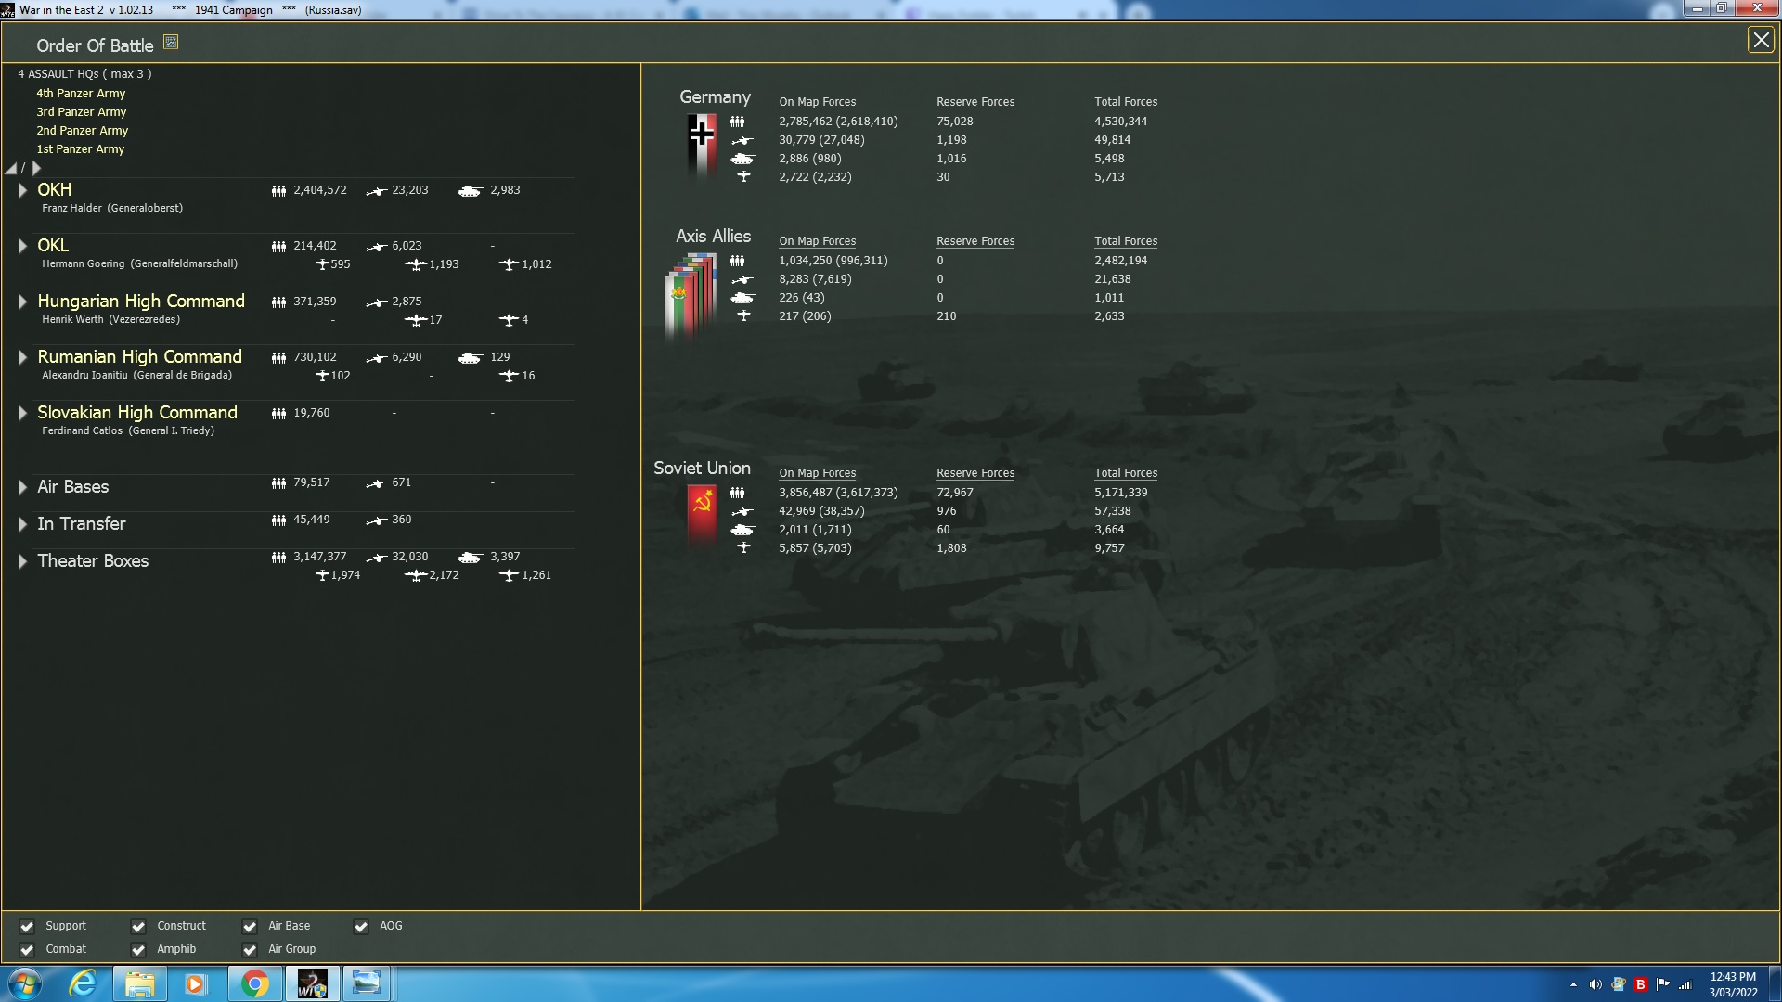The height and width of the screenshot is (1002, 1782).
Task: Click the Germany flag icon
Action: point(702,144)
